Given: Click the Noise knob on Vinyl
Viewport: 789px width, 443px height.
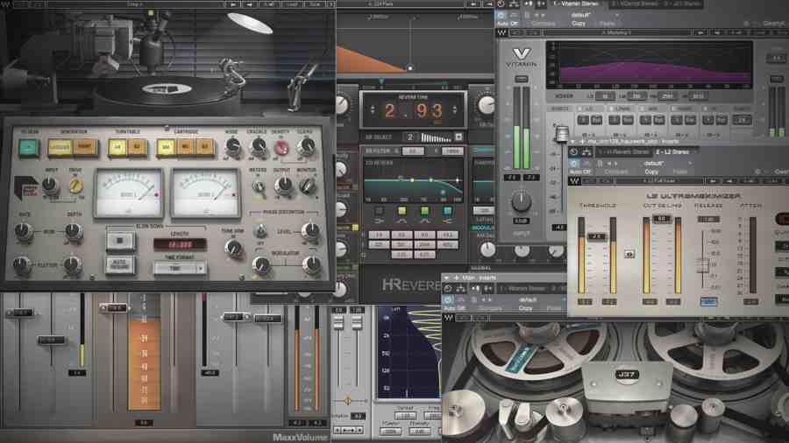Looking at the screenshot, I should tap(232, 146).
